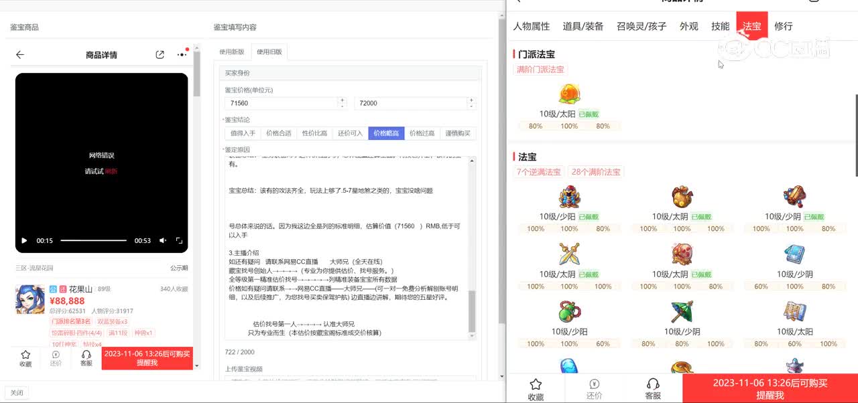Open 客服 headset in left product panel

pyautogui.click(x=86, y=358)
